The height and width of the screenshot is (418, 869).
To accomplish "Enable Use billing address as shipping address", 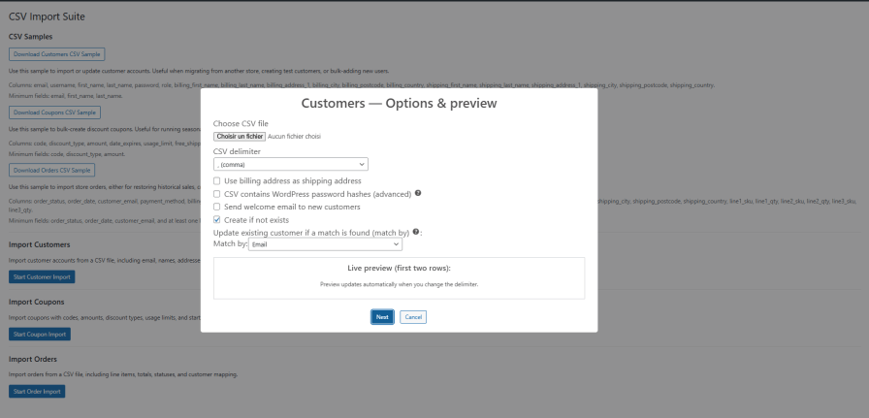I will tap(217, 181).
